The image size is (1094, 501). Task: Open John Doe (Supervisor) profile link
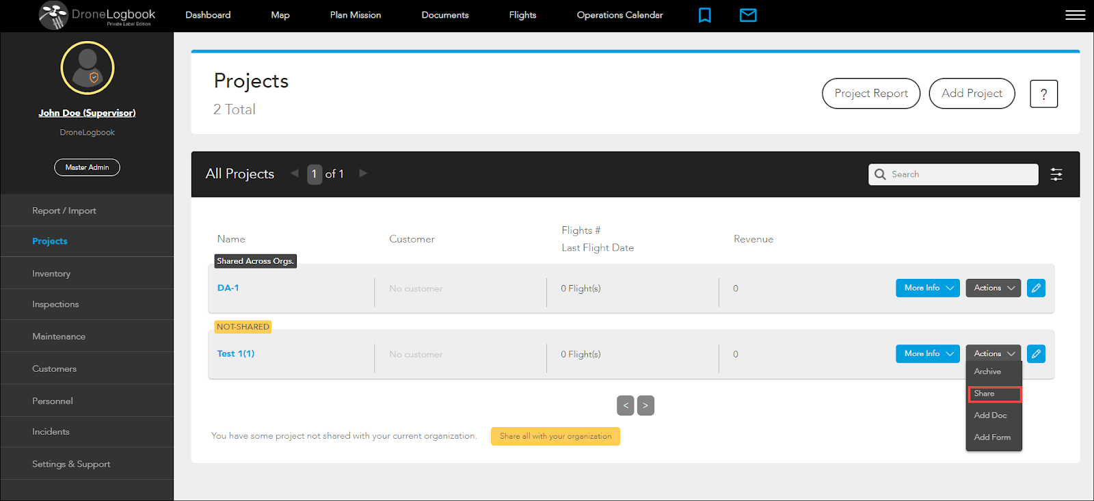[87, 113]
